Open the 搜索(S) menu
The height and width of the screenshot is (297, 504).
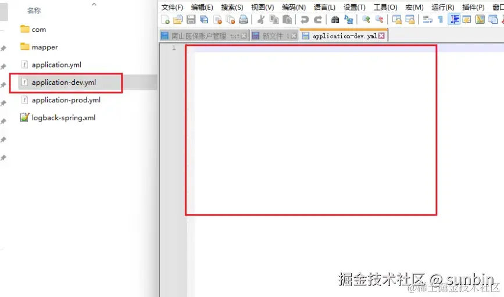point(232,7)
